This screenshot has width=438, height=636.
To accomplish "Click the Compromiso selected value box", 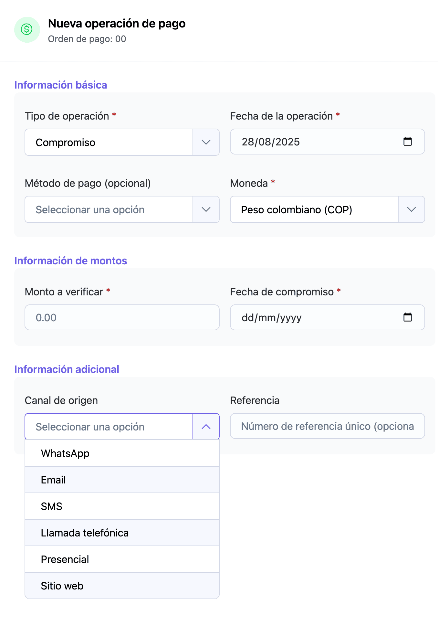I will (x=109, y=143).
